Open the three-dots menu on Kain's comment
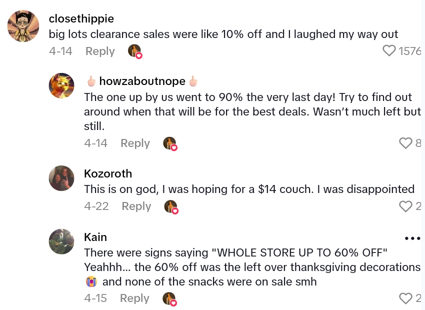Screen dimensions: 425x310 (412, 238)
